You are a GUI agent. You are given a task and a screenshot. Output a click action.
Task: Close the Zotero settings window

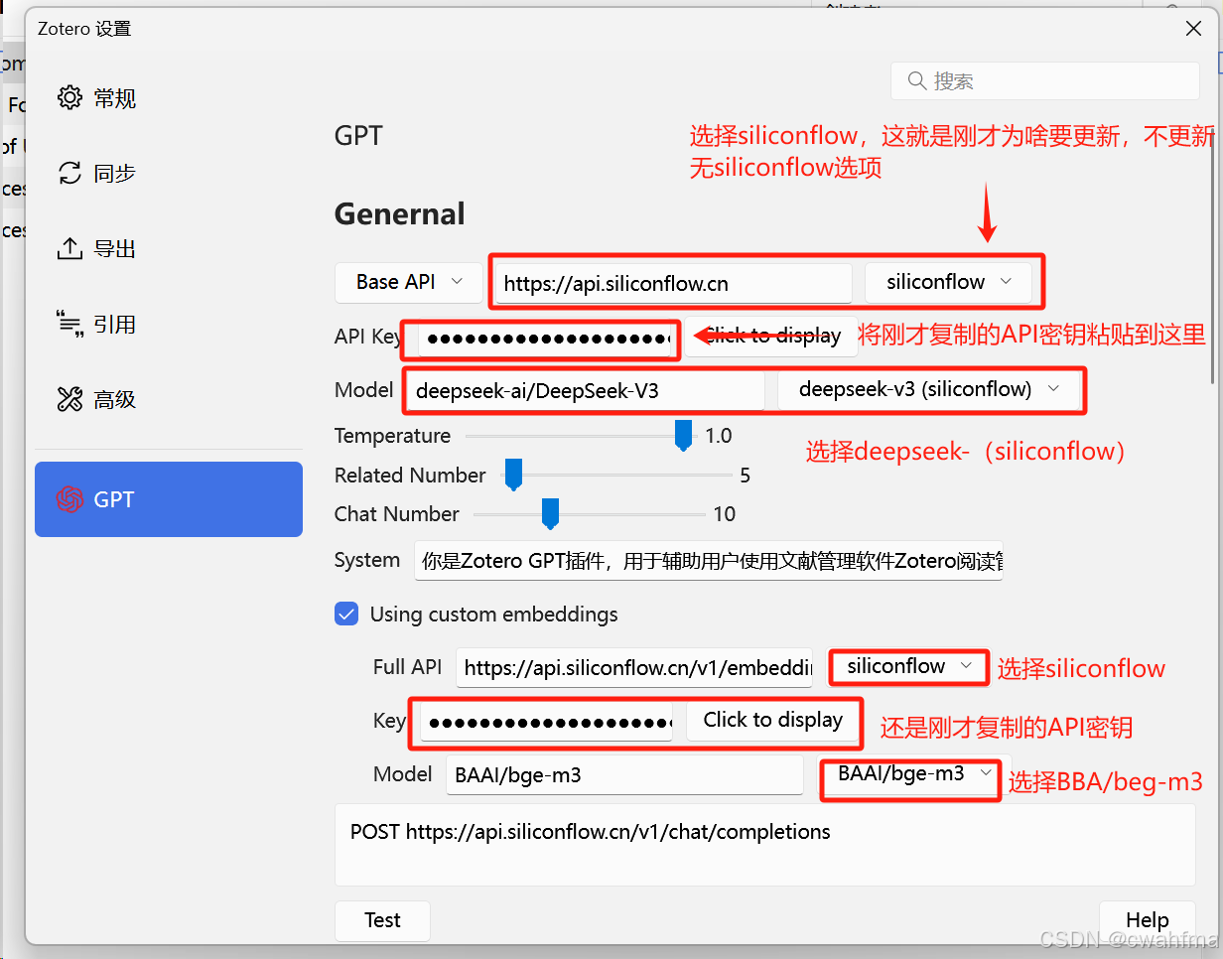click(1194, 29)
